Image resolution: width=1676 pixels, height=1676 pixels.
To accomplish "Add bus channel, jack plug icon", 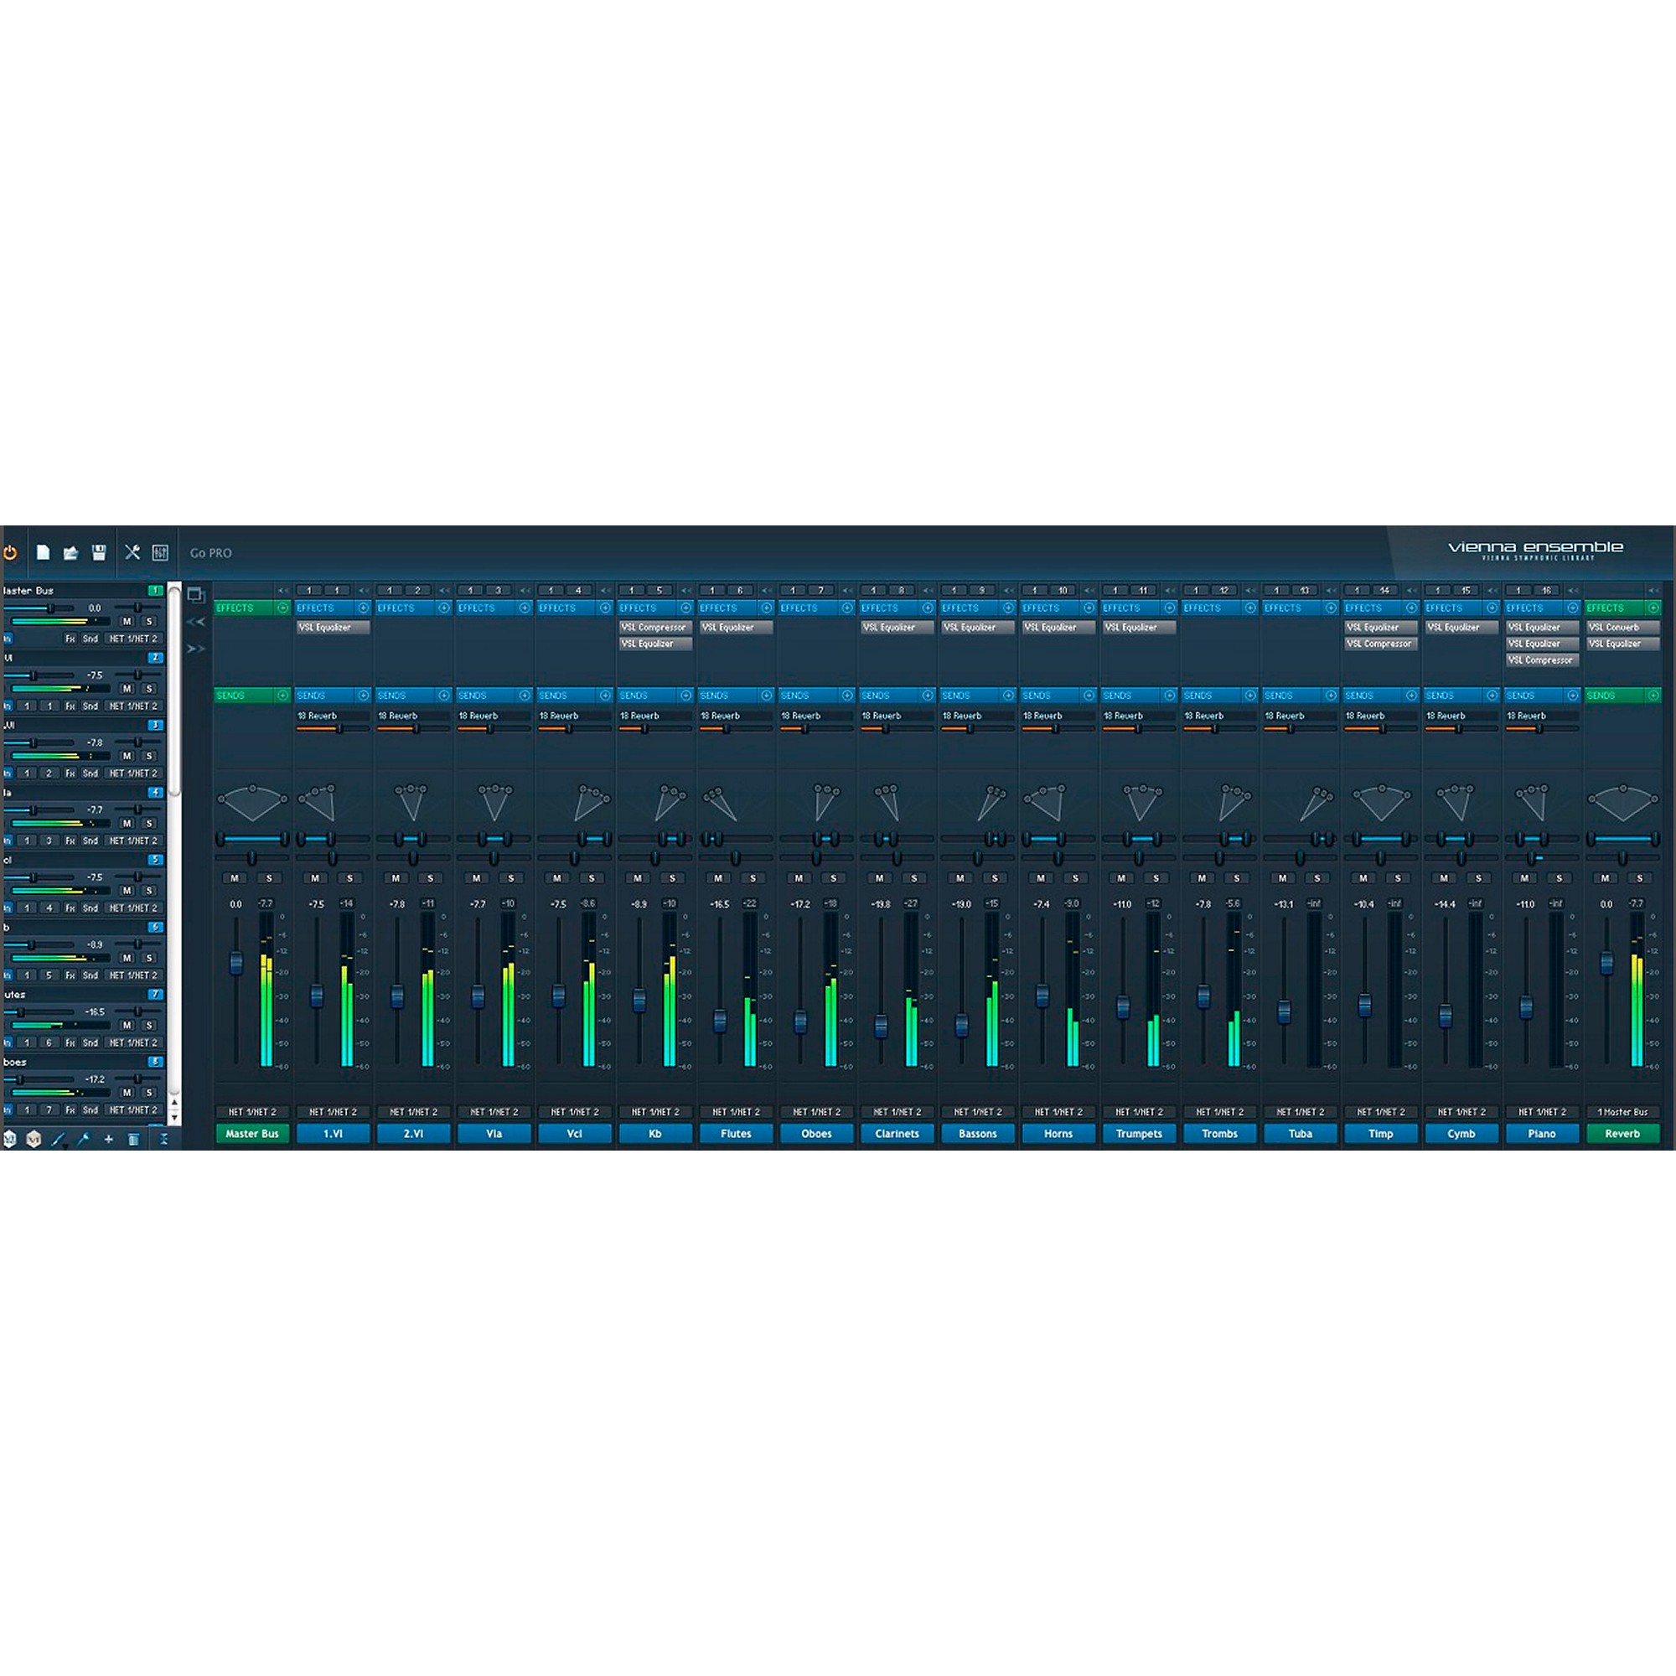I will (x=83, y=1139).
